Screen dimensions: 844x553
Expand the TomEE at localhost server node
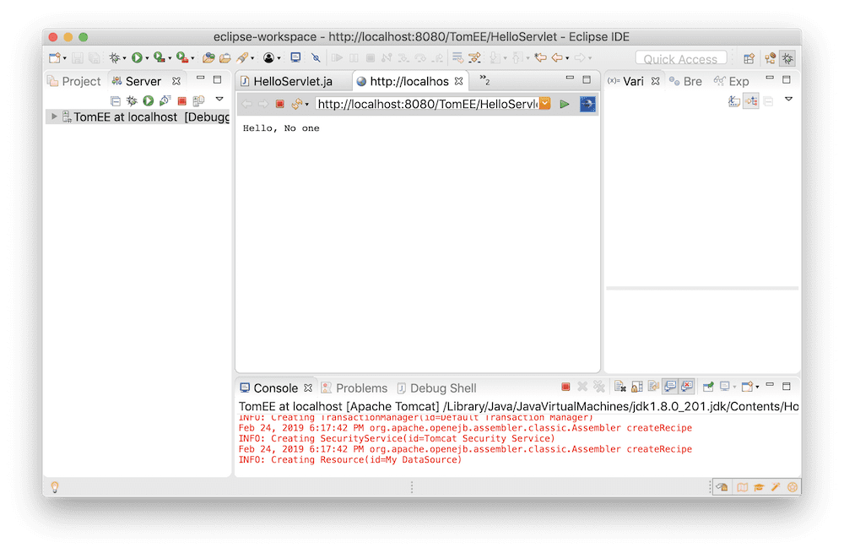(x=54, y=117)
